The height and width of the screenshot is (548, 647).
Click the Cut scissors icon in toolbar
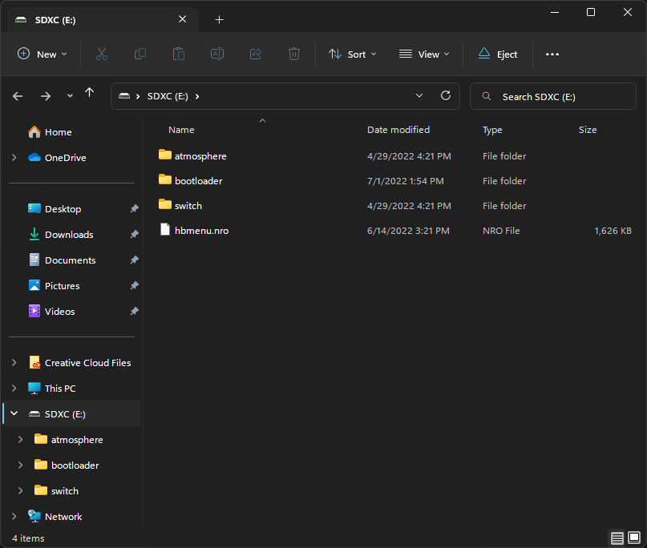(x=101, y=54)
